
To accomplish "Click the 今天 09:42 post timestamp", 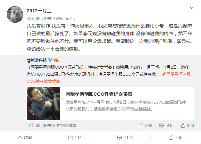I will coord(36,19).
